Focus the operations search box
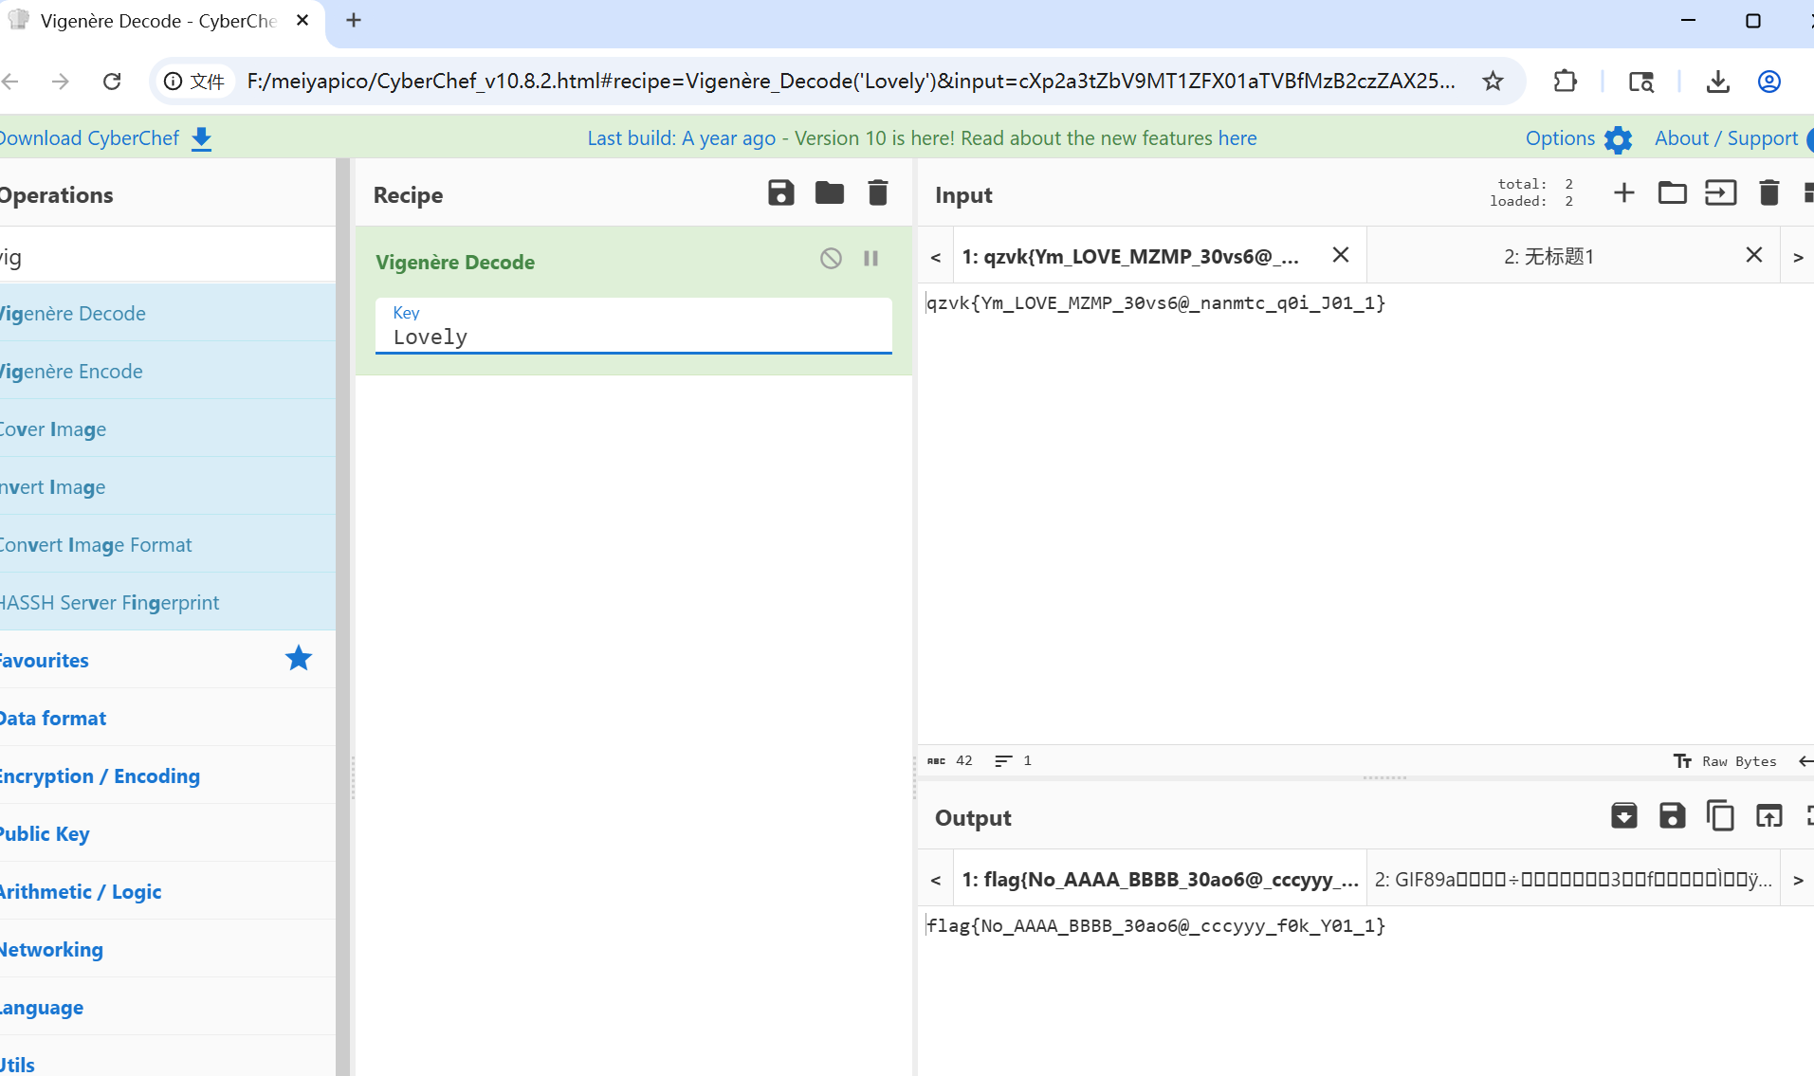The image size is (1814, 1076). (168, 257)
